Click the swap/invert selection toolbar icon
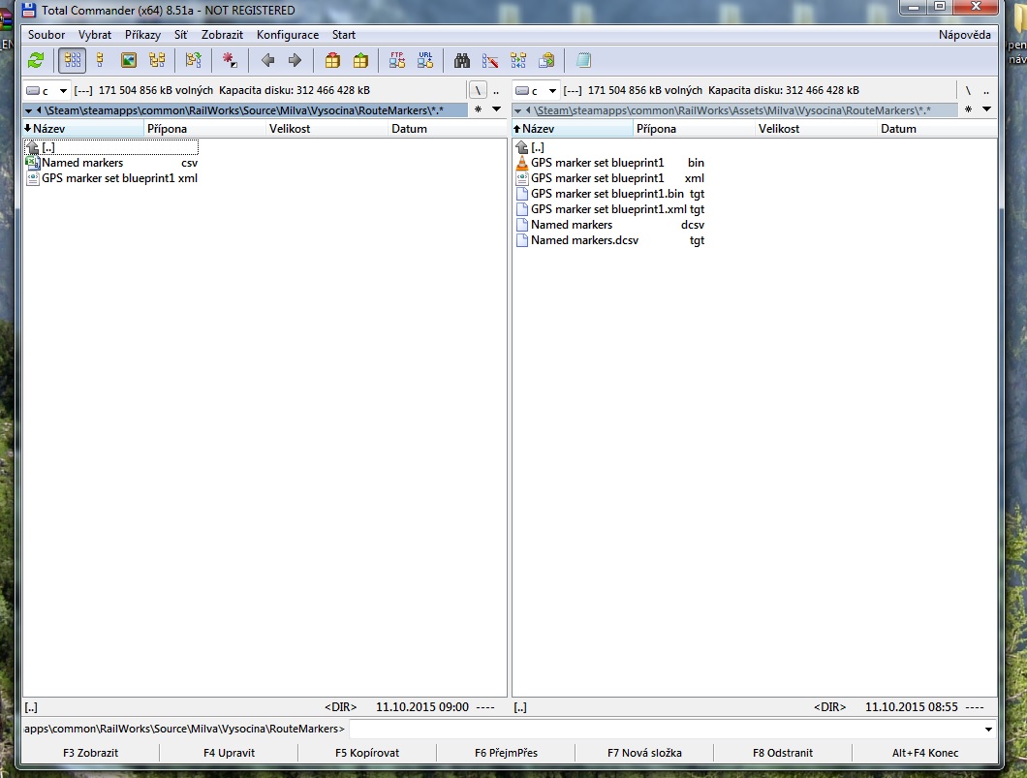Image resolution: width=1027 pixels, height=778 pixels. 193,61
